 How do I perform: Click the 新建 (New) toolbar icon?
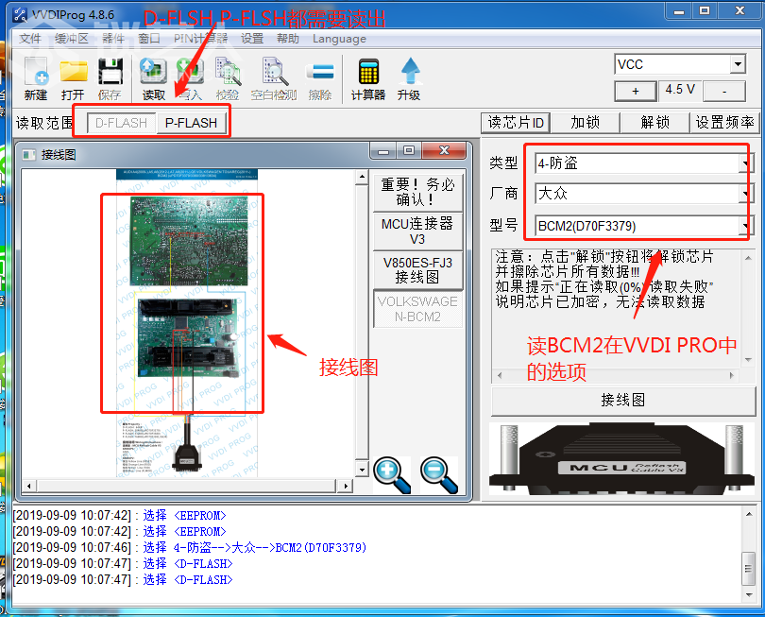[36, 78]
